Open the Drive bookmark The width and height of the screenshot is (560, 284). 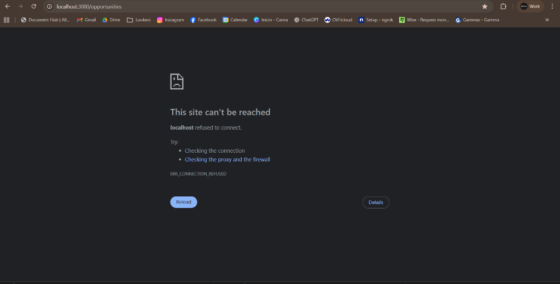[x=111, y=20]
